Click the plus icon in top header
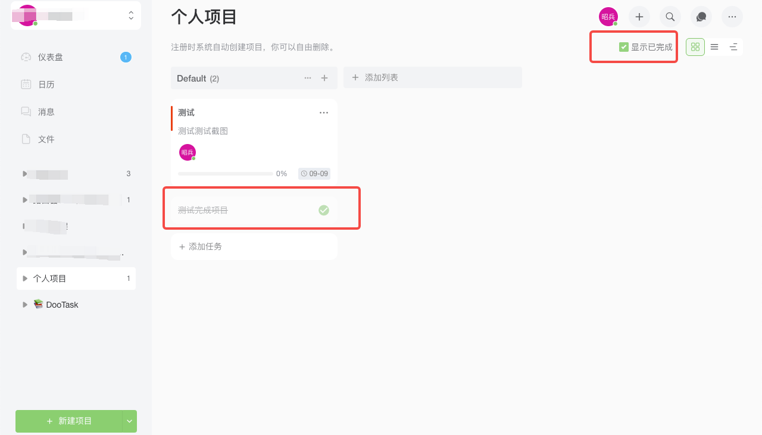Viewport: 762px width, 435px height. tap(639, 17)
